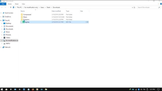This screenshot has width=162, height=91.
Task: Open File Explorer taskbar icon
Action: [46, 89]
